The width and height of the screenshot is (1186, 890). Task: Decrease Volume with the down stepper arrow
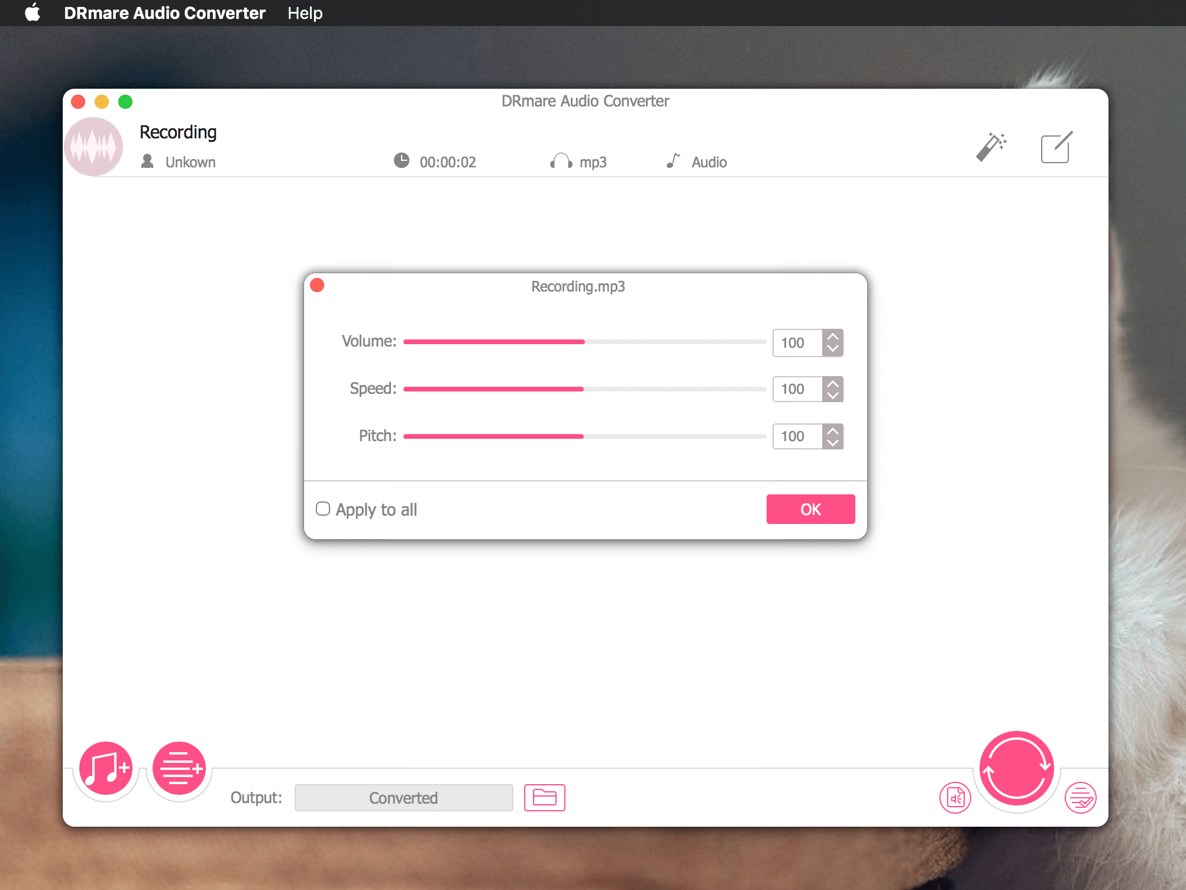coord(833,349)
